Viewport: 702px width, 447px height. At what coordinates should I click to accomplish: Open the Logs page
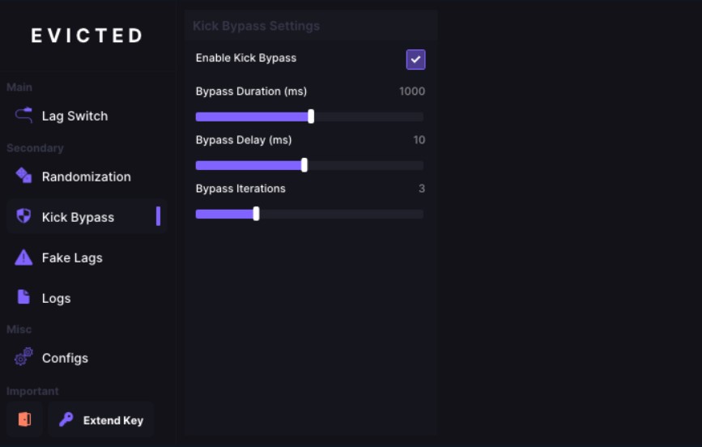click(56, 298)
